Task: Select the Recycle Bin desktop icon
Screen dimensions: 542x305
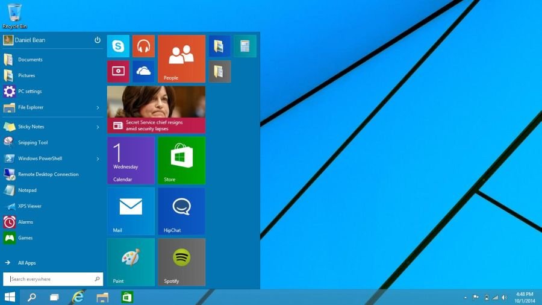Action: [x=14, y=16]
